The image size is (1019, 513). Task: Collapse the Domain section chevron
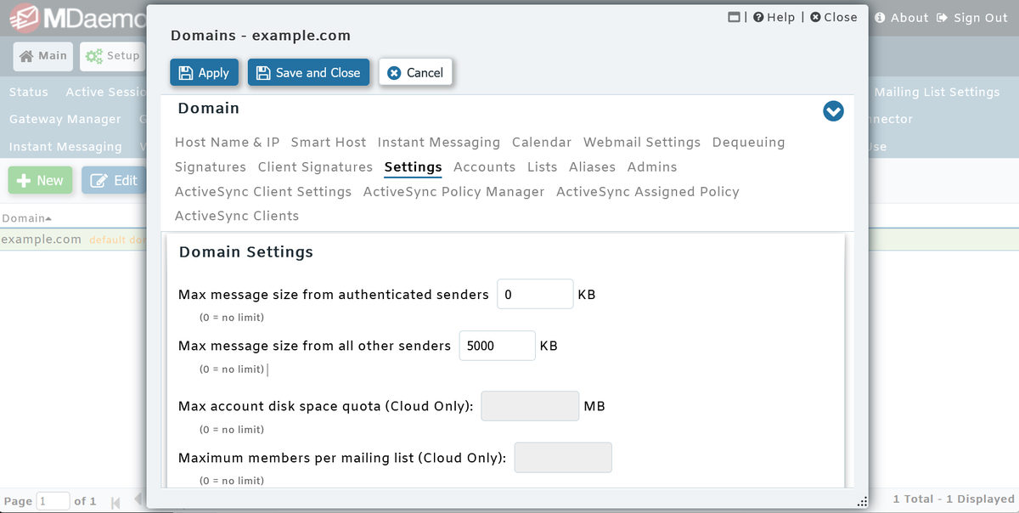pyautogui.click(x=833, y=111)
